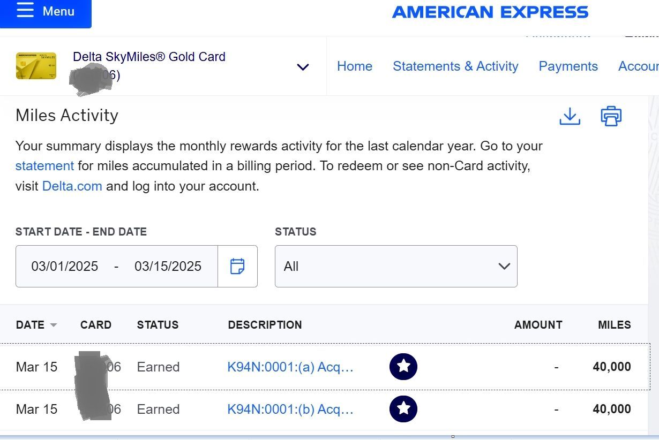Switch to the Payments tab
659x440 pixels.
point(568,66)
